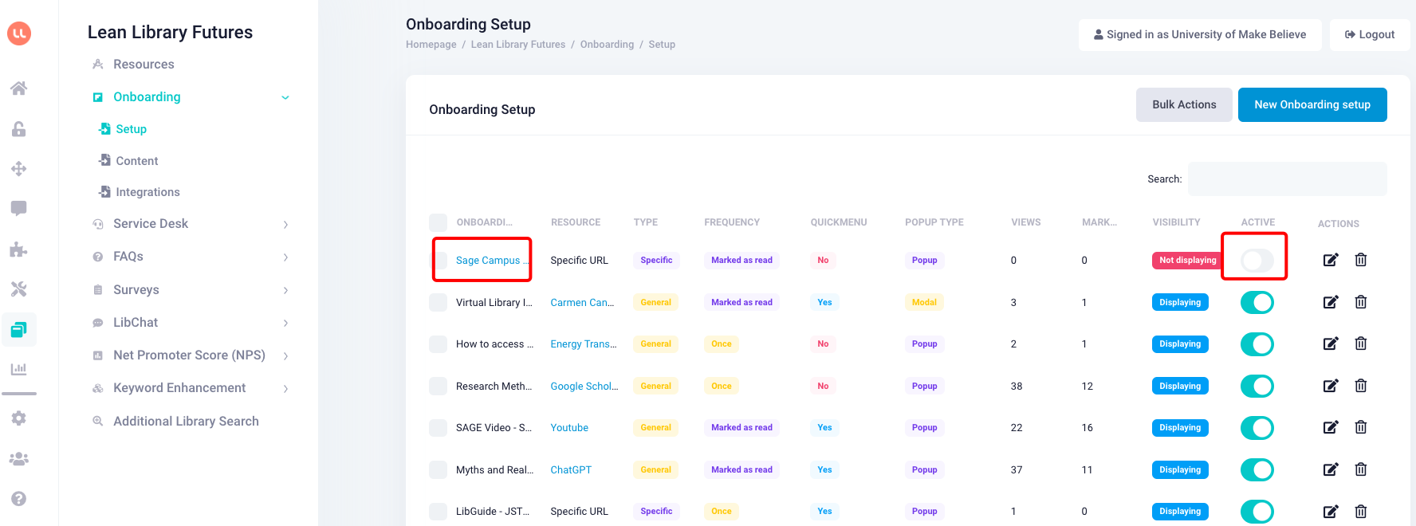Disable the Virtual Library active toggle
This screenshot has height=526, width=1416.
[1257, 302]
